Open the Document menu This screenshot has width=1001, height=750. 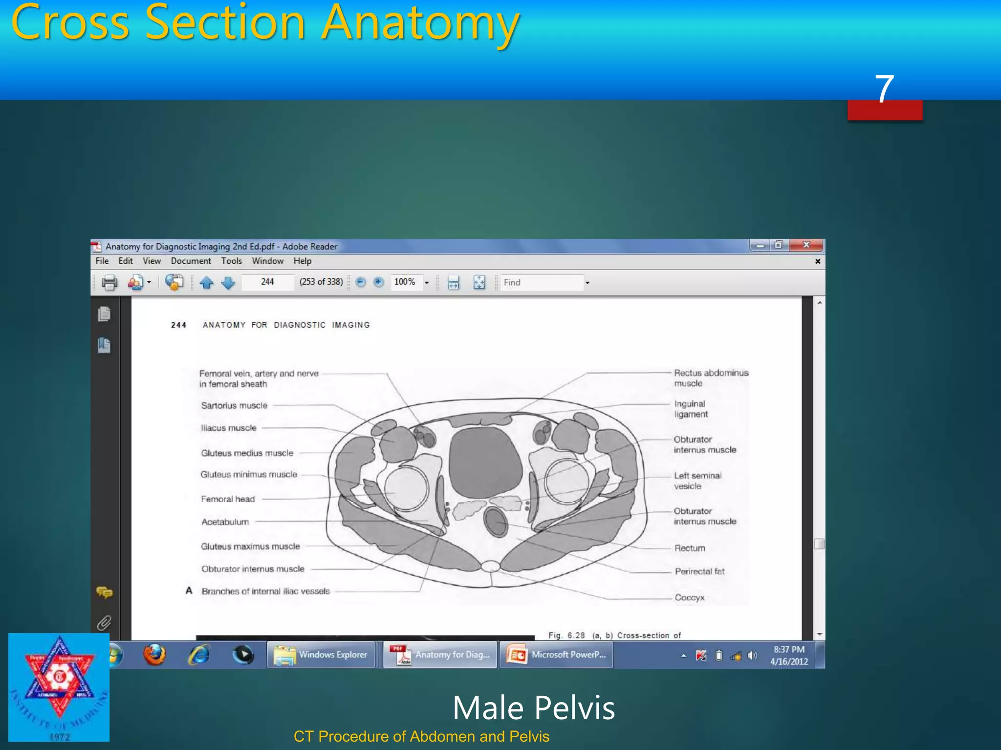click(x=191, y=261)
